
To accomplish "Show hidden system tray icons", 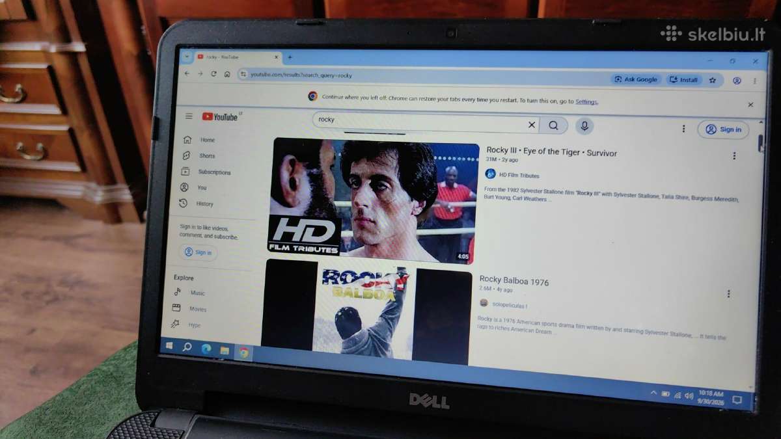I will point(653,393).
